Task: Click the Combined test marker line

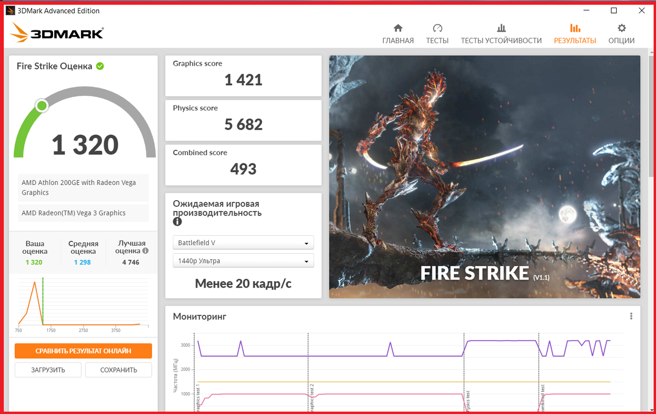Action: pos(539,372)
